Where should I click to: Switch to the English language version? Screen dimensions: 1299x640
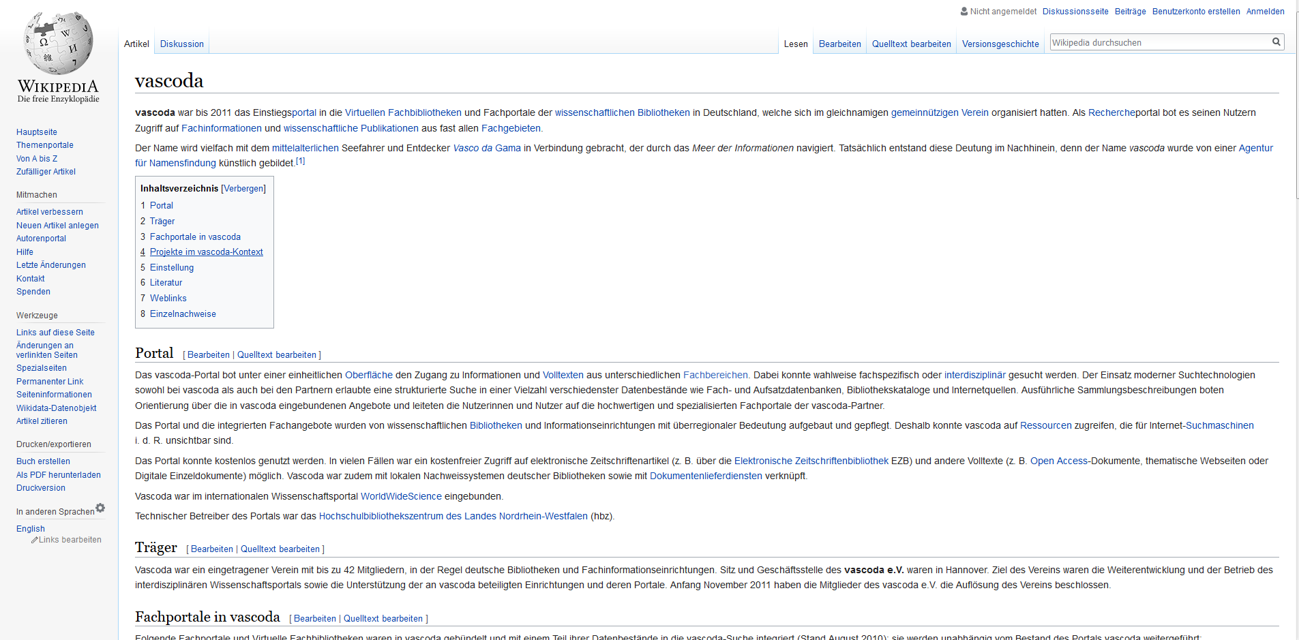tap(31, 529)
